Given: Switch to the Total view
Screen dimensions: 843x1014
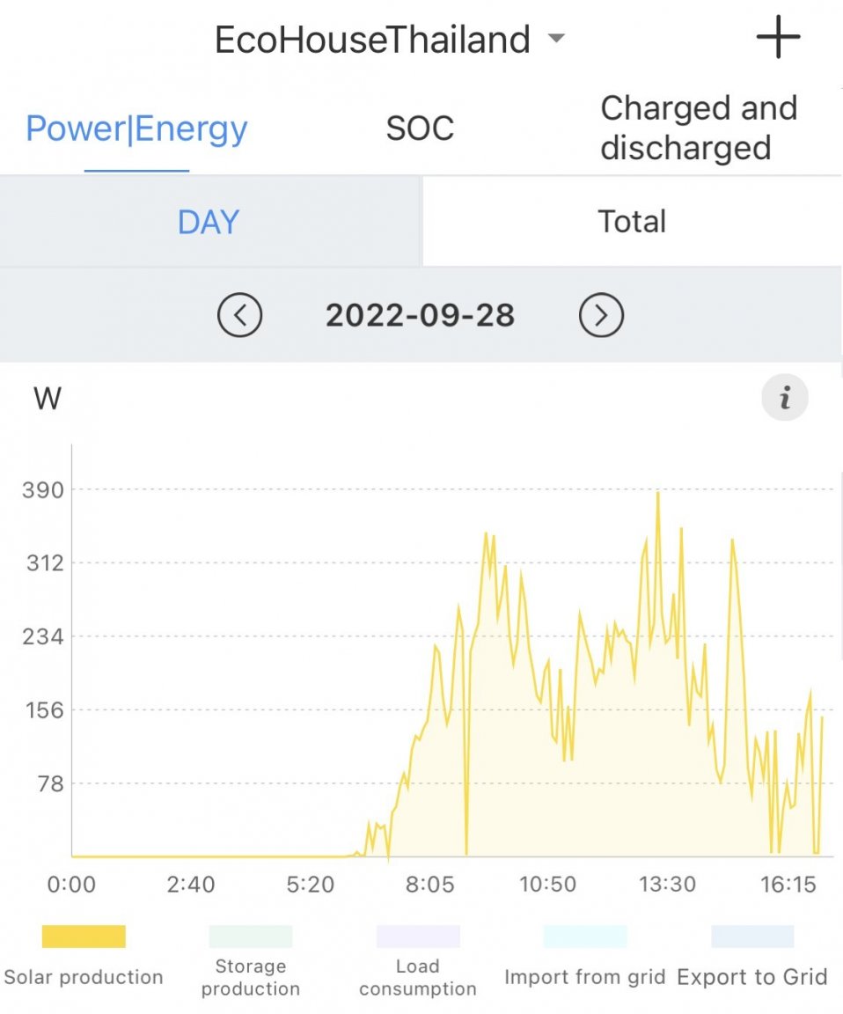Looking at the screenshot, I should pyautogui.click(x=632, y=222).
